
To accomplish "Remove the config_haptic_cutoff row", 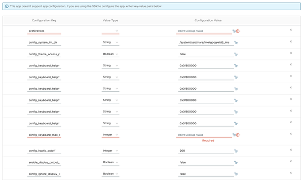I will pos(291,150).
